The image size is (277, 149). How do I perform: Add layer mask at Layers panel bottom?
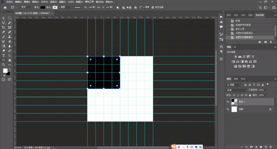click(x=251, y=147)
